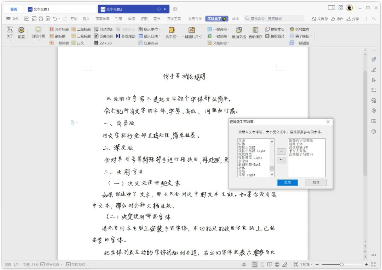Click right arrow to add selected font
The image size is (382, 270).
(x=280, y=151)
